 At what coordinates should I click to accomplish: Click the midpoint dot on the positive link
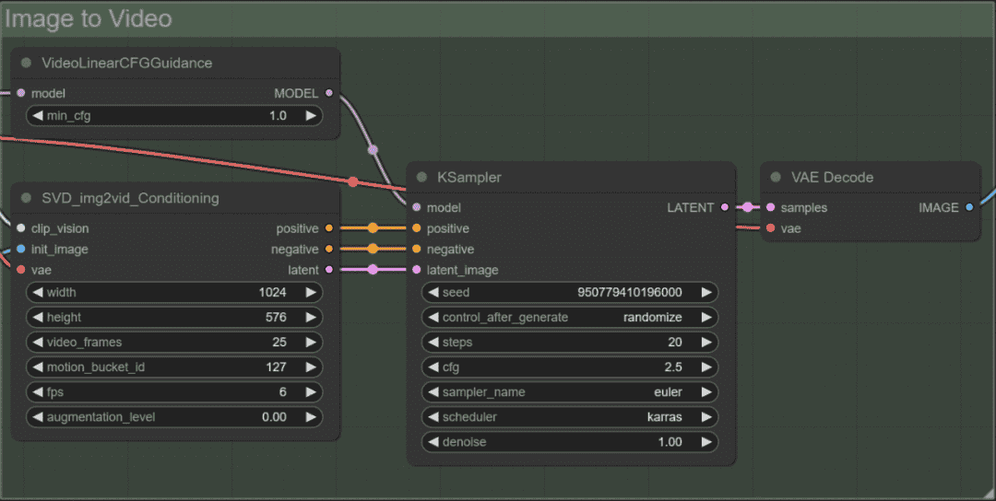(373, 228)
